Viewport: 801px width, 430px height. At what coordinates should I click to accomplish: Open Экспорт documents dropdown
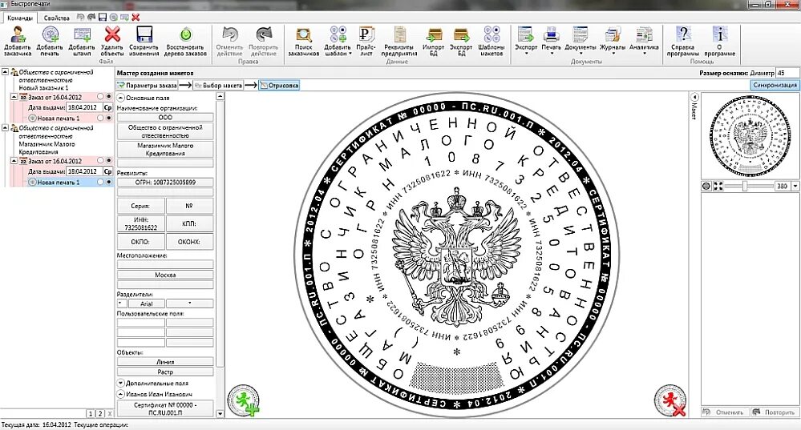coord(526,42)
